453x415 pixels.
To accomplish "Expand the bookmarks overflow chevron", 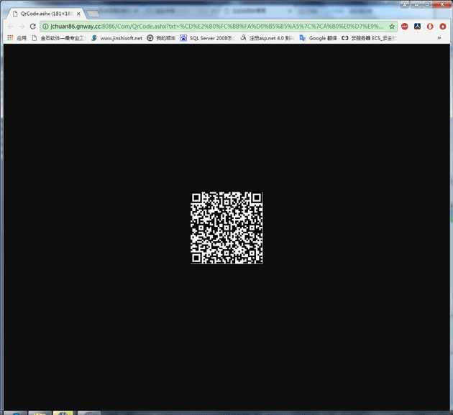I will pos(439,38).
